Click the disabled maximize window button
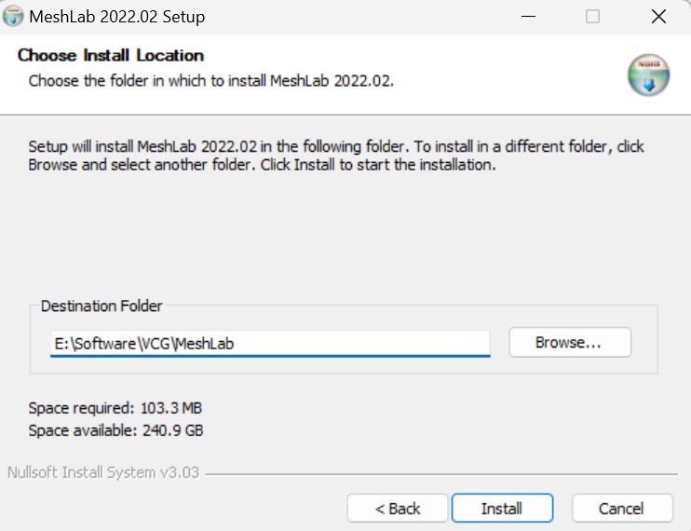691x531 pixels. point(593,17)
